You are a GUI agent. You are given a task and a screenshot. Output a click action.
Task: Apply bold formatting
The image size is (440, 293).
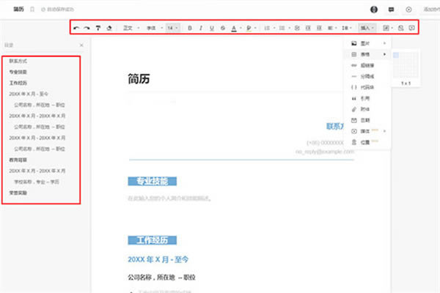[190, 28]
